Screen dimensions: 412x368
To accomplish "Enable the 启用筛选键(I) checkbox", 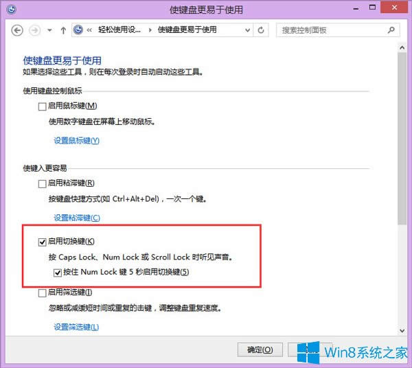I will pos(43,293).
